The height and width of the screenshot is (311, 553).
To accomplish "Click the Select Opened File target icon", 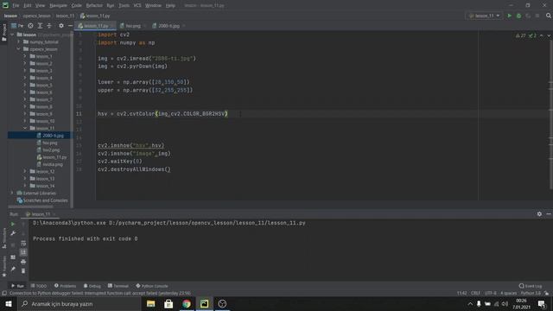I will coord(31,26).
